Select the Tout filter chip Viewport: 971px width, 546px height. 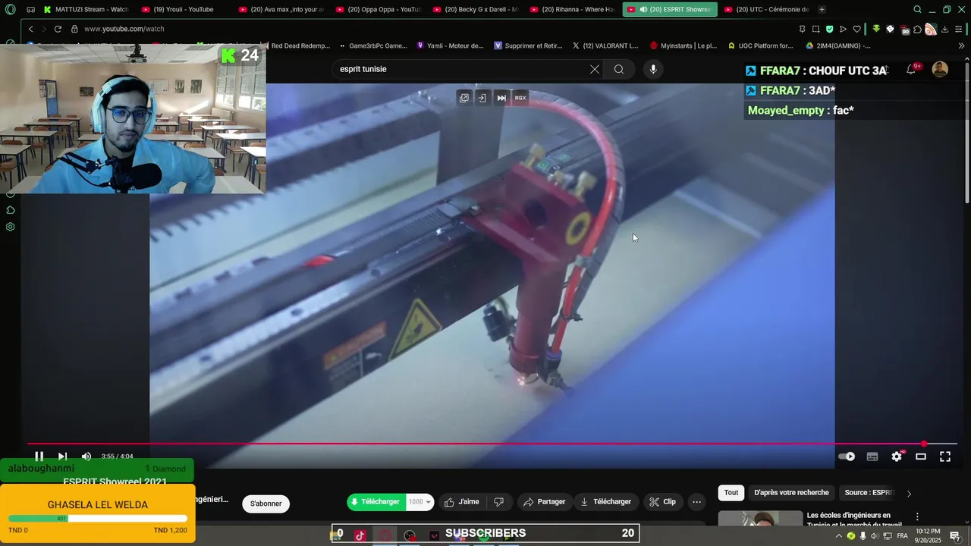(731, 492)
